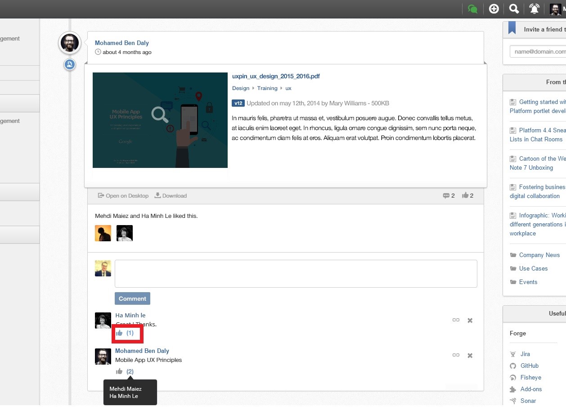Open the uxpin_ux_design_2015_2016.pdf file link
Viewport: 566px width, 411px height.
coord(276,76)
